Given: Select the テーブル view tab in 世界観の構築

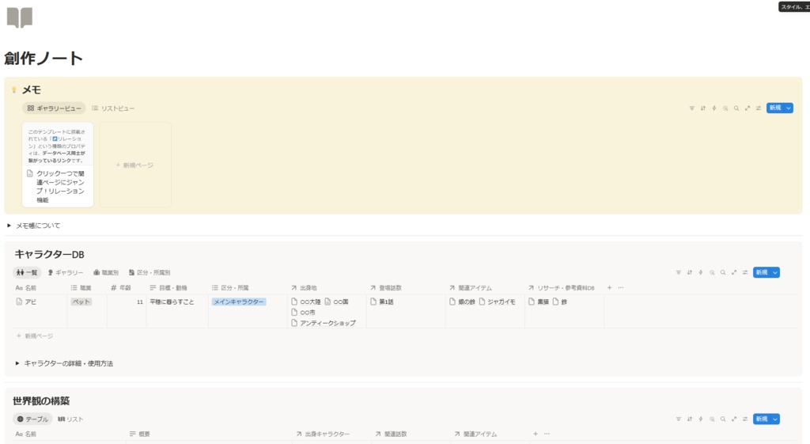Looking at the screenshot, I should pyautogui.click(x=32, y=419).
